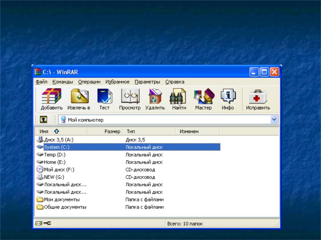The height and width of the screenshot is (240, 321).
Task: Sort by the Тип column header
Action: [x=149, y=131]
